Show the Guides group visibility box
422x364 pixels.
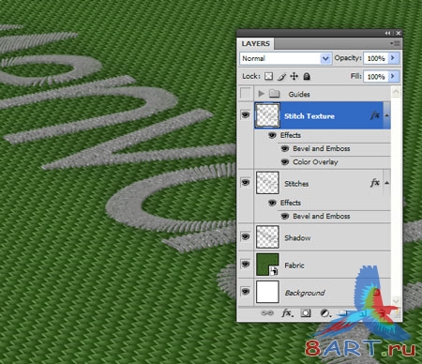tap(246, 93)
